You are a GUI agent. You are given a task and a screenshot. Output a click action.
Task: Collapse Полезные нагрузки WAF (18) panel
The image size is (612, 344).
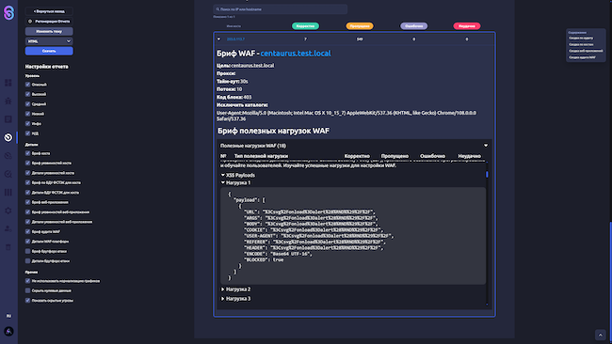pyautogui.click(x=486, y=146)
